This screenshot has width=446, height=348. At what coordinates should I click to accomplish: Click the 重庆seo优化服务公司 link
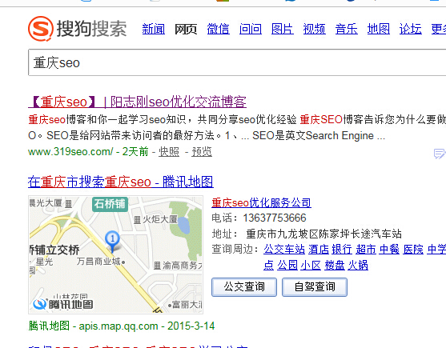coord(261,202)
